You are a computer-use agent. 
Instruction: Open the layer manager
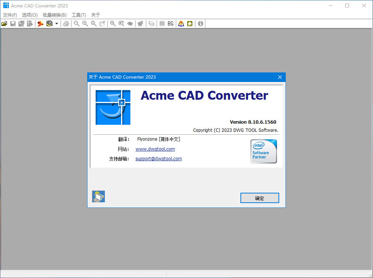coord(151,23)
